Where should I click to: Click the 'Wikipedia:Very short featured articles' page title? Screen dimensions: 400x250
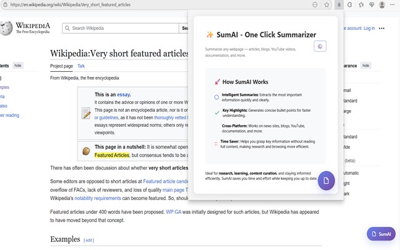pyautogui.click(x=119, y=53)
